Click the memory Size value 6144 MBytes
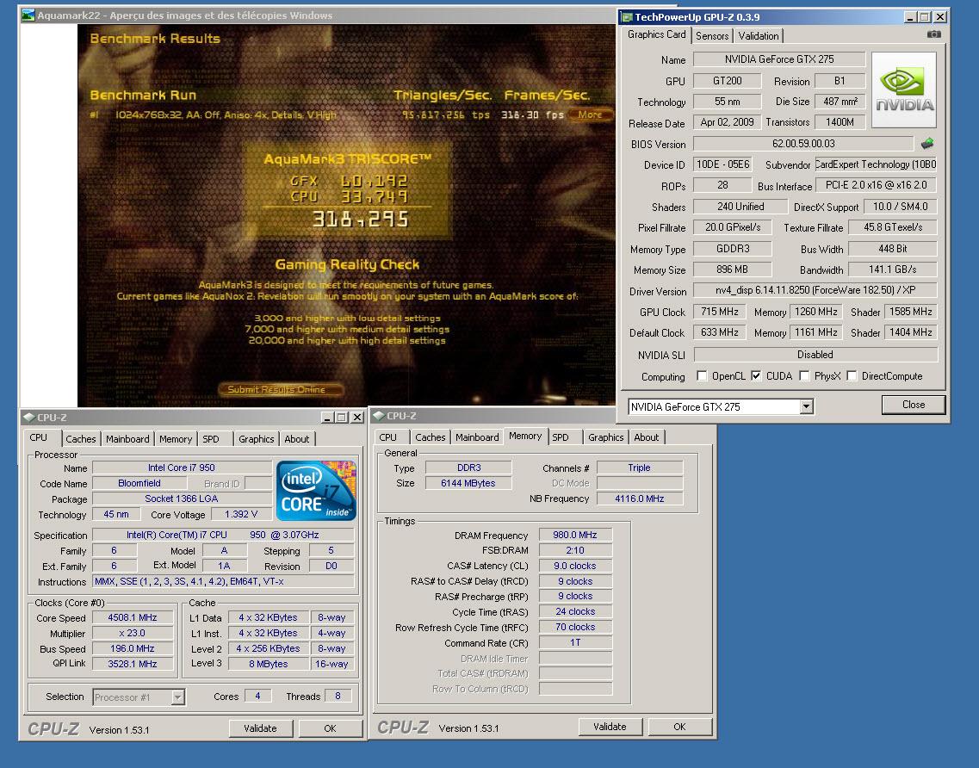Viewport: 979px width, 768px height. (468, 483)
